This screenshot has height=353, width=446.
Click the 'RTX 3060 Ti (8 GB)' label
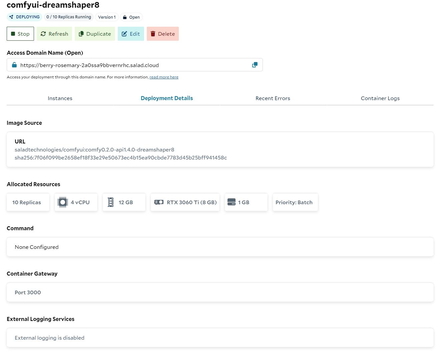tap(192, 202)
